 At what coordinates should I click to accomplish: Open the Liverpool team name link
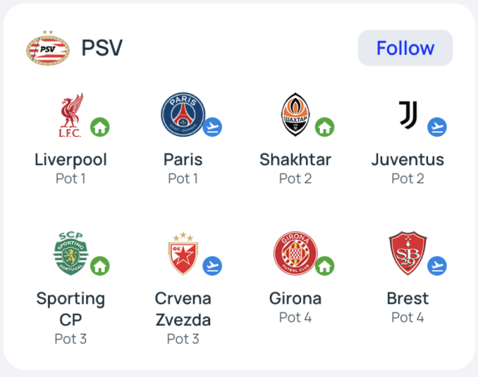pyautogui.click(x=71, y=160)
